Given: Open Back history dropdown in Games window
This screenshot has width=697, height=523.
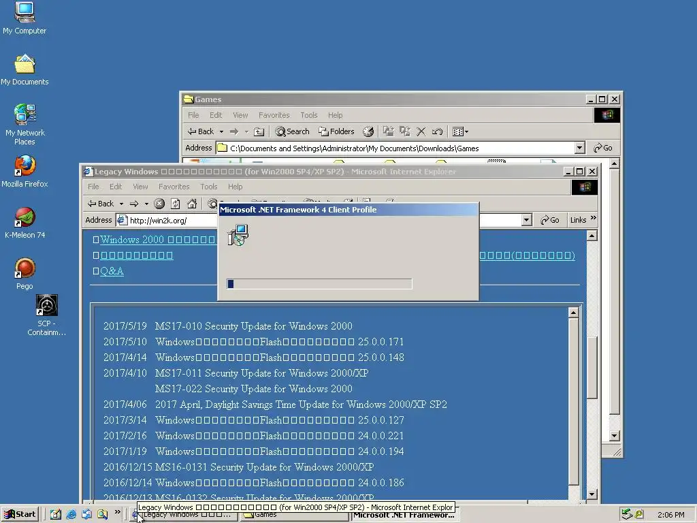Looking at the screenshot, I should pyautogui.click(x=221, y=131).
